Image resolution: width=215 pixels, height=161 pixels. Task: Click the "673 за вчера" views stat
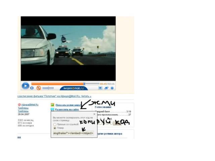coord(25,123)
